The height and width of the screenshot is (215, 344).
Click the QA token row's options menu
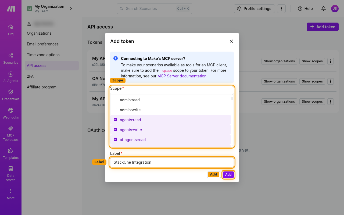pyautogui.click(x=331, y=81)
